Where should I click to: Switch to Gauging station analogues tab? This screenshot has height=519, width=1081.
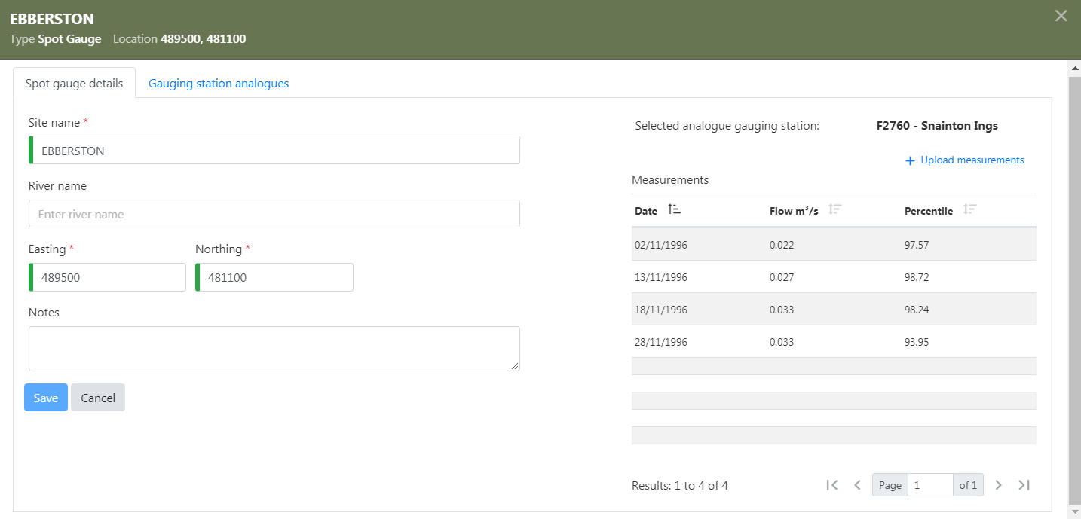click(x=219, y=84)
